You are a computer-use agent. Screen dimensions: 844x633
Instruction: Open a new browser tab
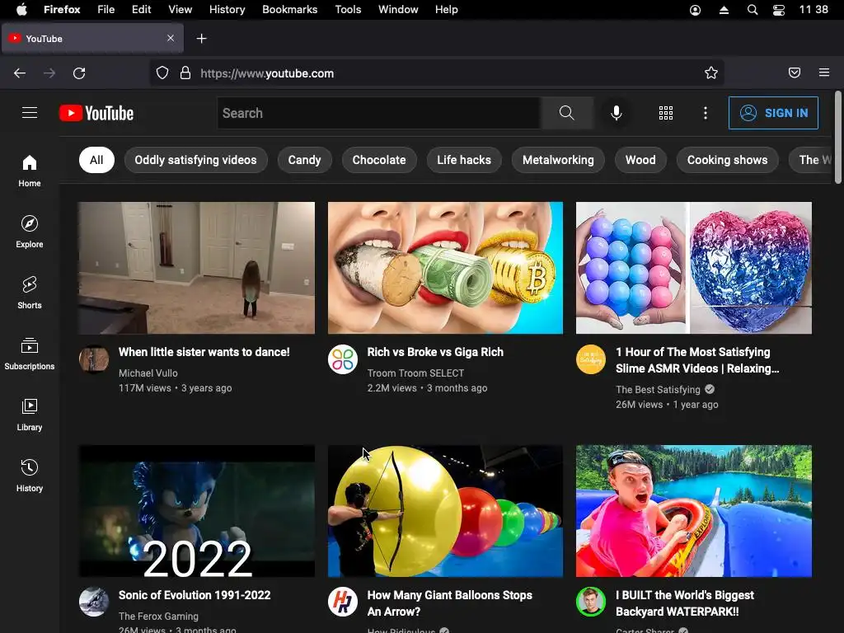tap(201, 39)
